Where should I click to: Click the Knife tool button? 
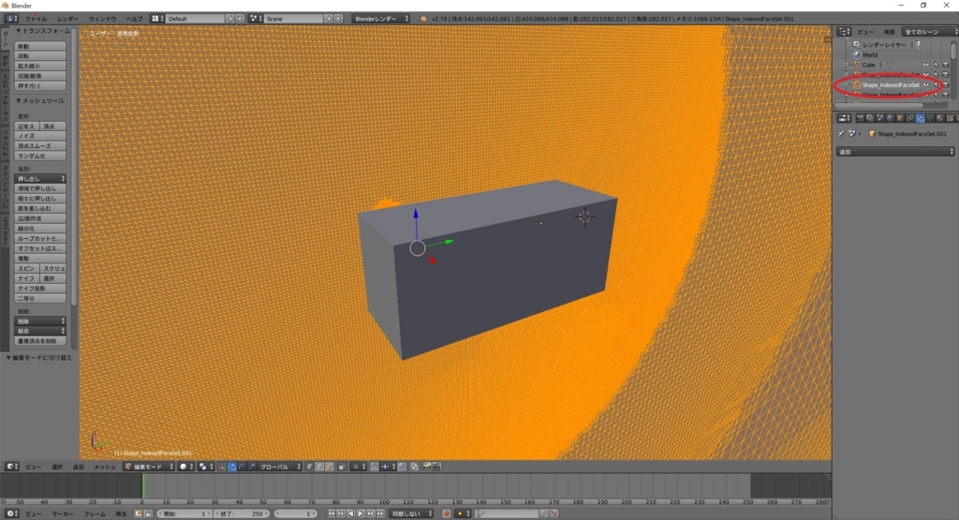click(x=27, y=278)
